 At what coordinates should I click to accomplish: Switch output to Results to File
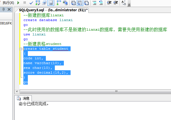point(86,3)
